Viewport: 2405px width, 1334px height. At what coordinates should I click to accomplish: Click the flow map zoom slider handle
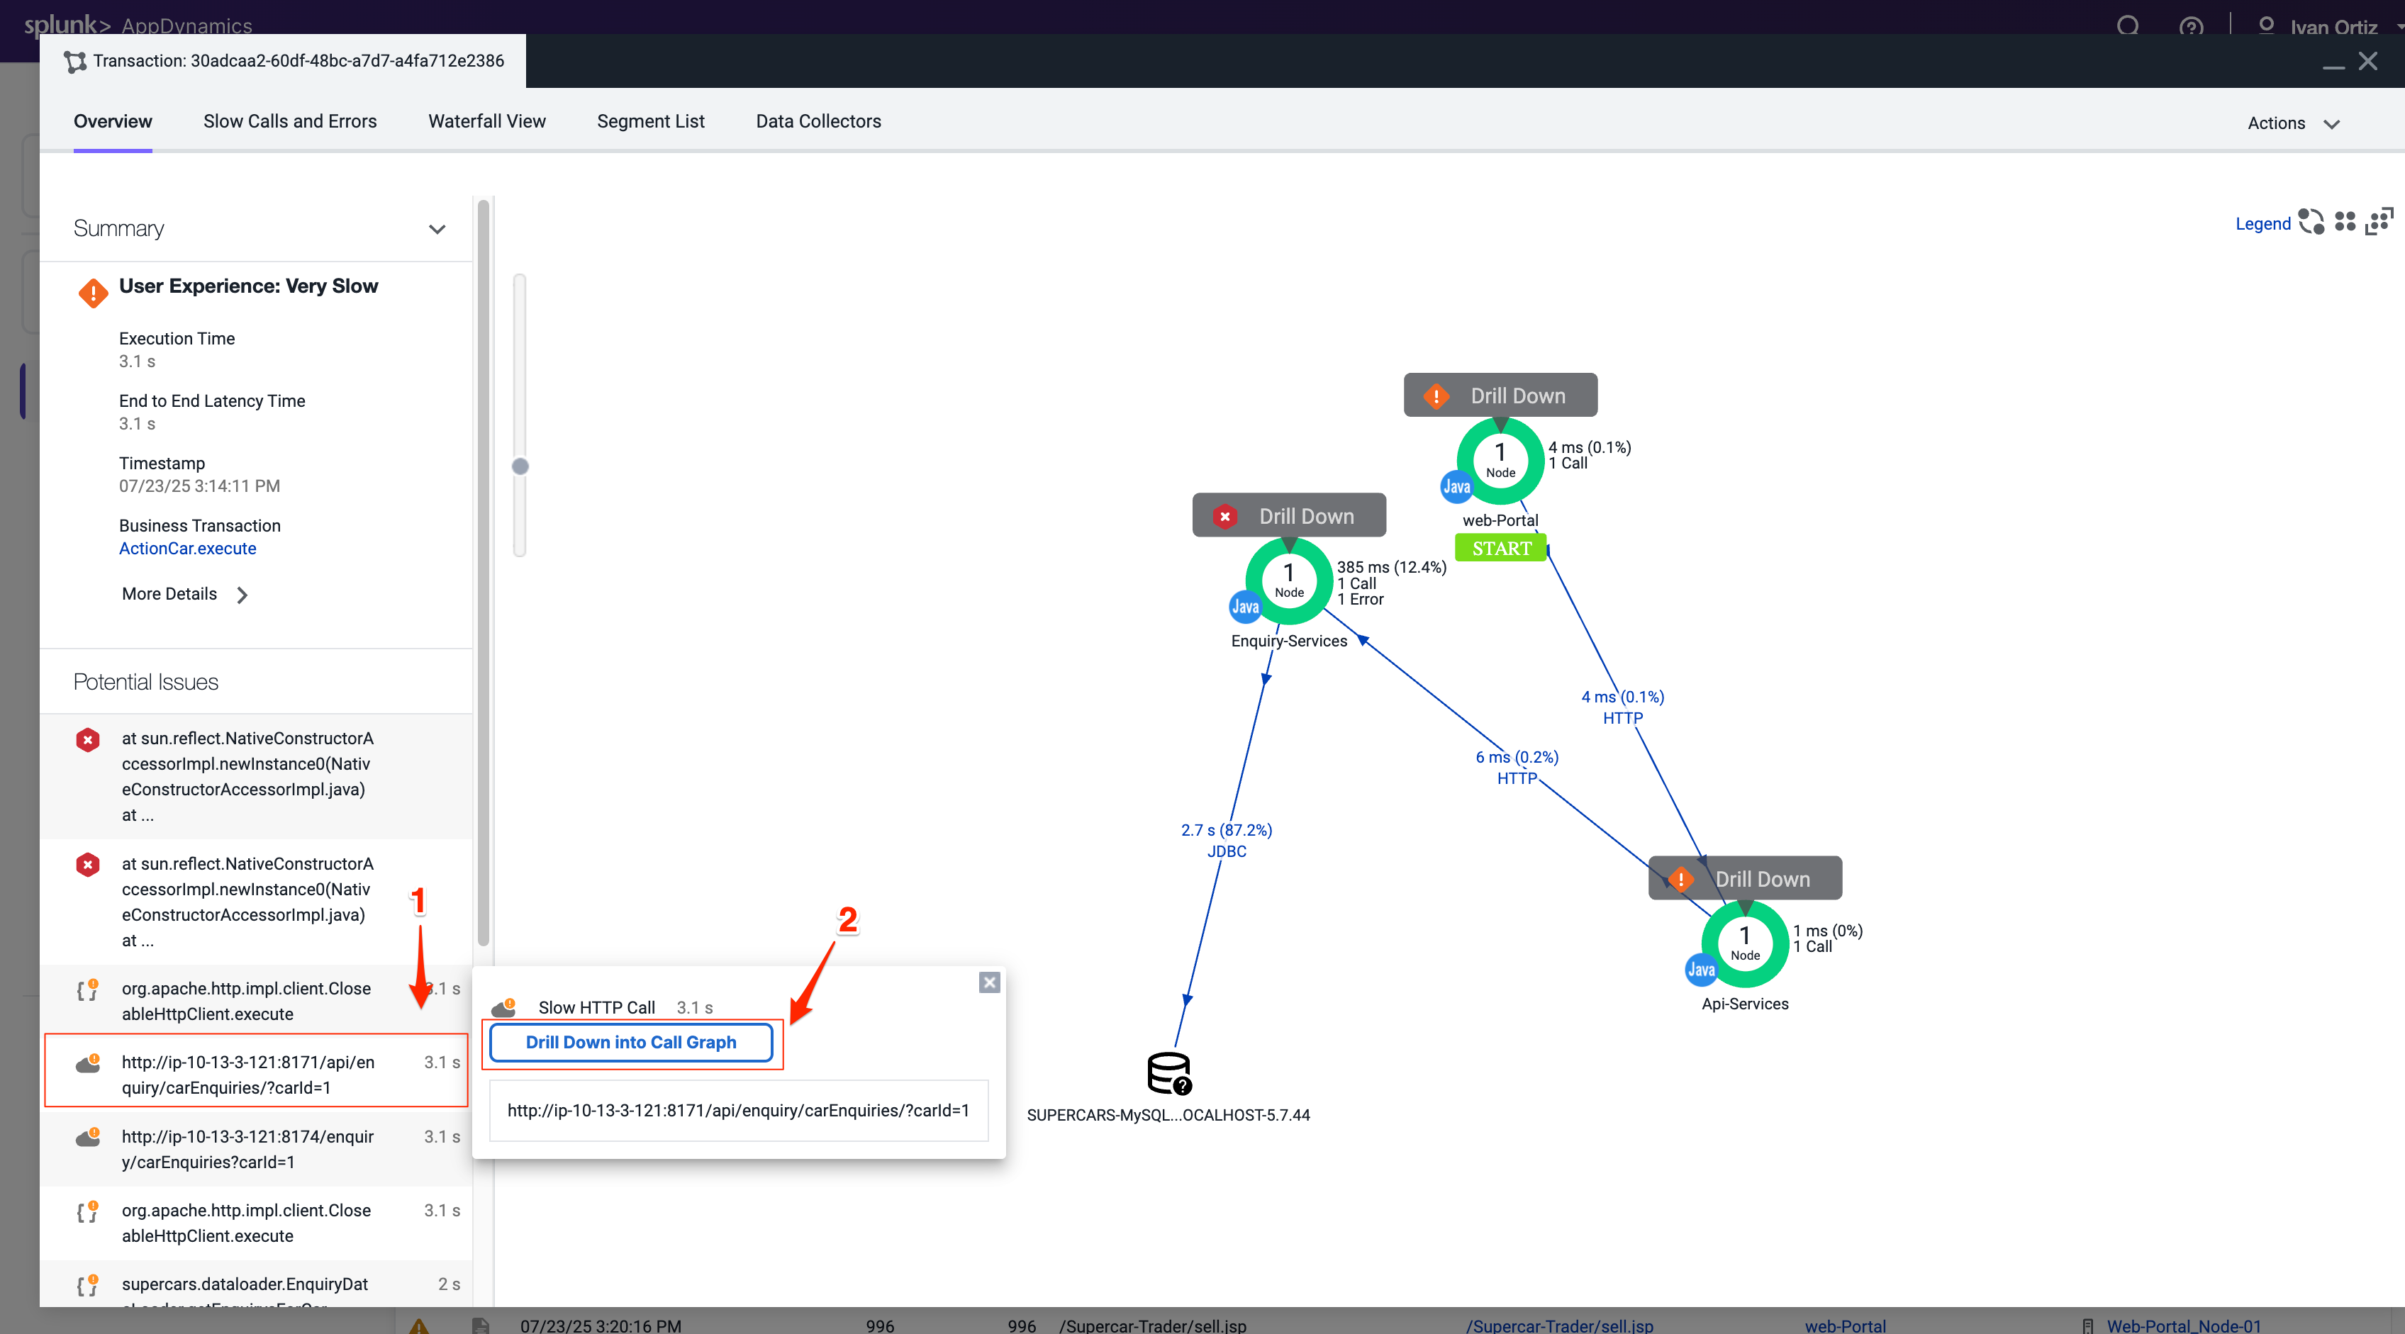coord(520,466)
